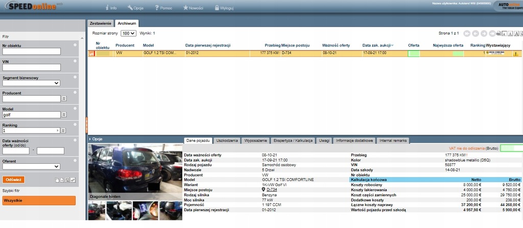This screenshot has width=523, height=228.
Task: Toggle the Model filter pin dot
Action: pyautogui.click(x=75, y=108)
